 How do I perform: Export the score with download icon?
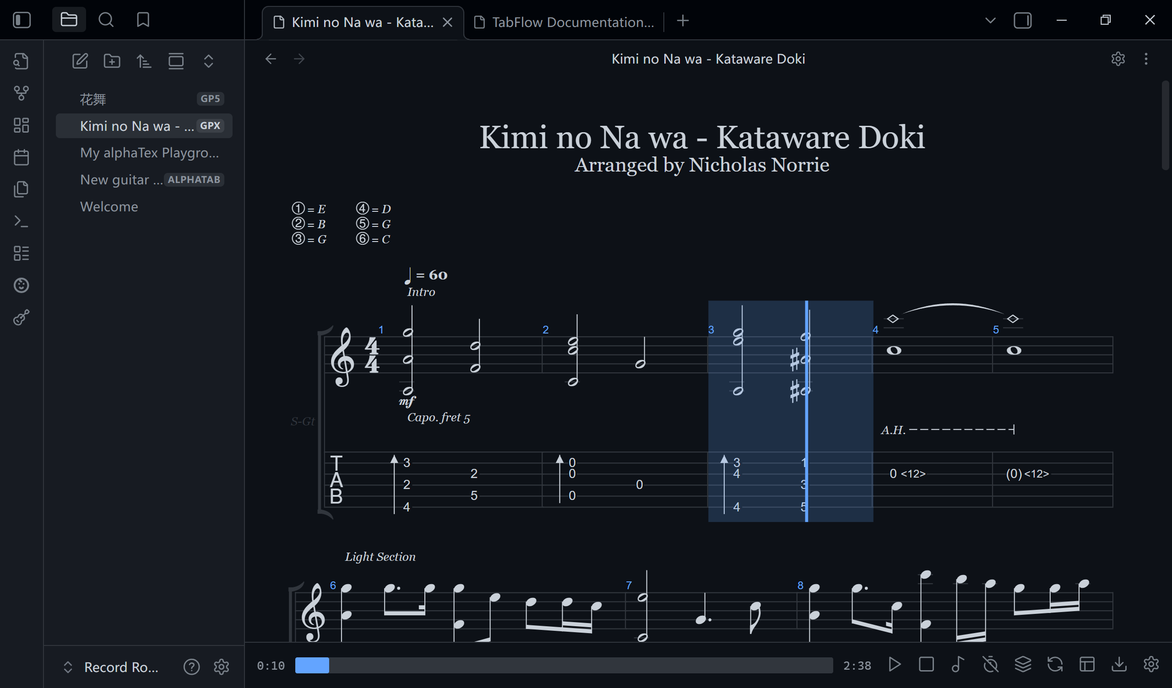[1119, 664]
